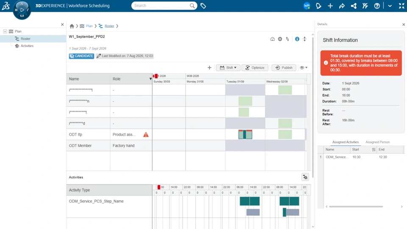The height and width of the screenshot is (229, 407).
Task: Open the Shift dropdown
Action: pyautogui.click(x=228, y=68)
